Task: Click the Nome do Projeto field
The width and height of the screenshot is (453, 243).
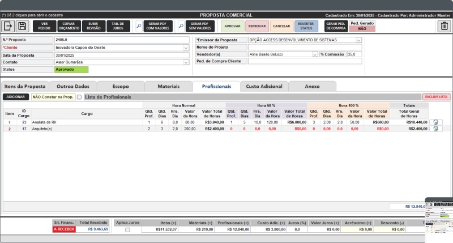Action: tap(305, 48)
